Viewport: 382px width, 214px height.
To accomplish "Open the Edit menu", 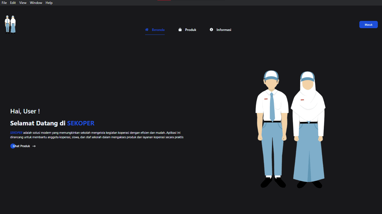I will click(x=13, y=3).
